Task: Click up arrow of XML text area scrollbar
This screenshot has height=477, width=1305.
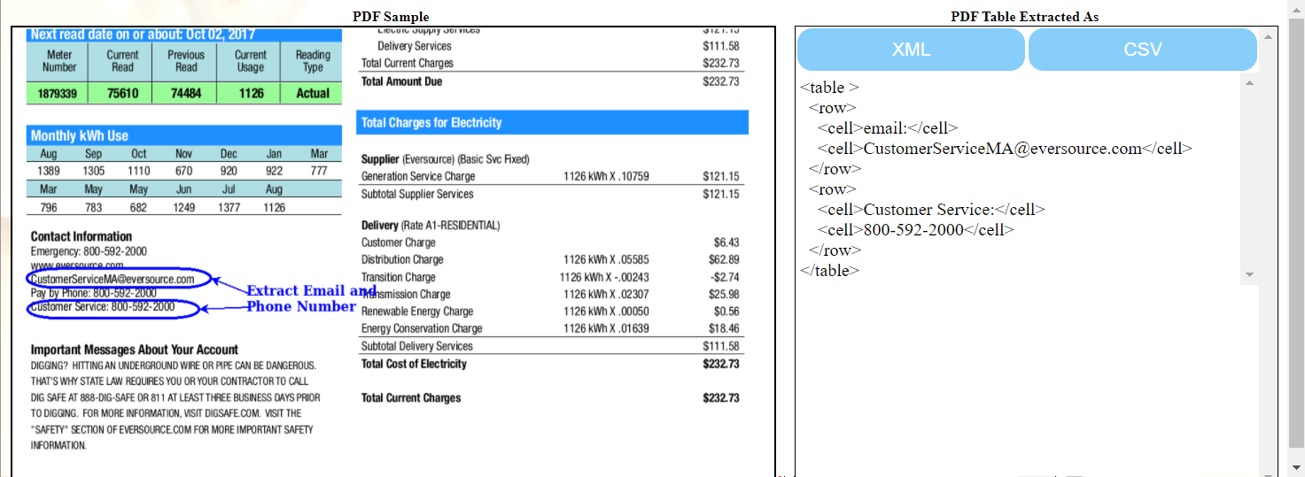Action: (1249, 83)
